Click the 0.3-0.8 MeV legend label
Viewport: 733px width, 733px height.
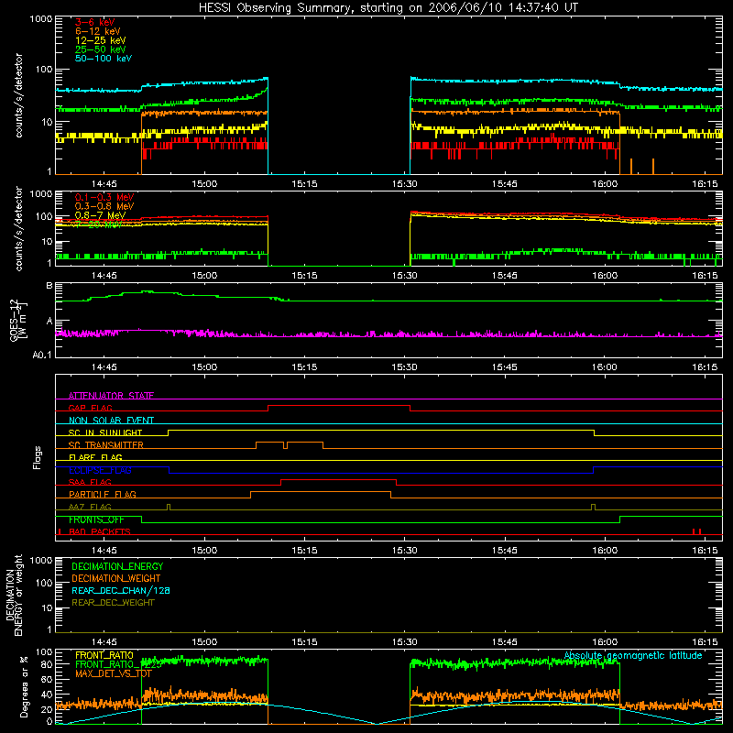pyautogui.click(x=104, y=206)
